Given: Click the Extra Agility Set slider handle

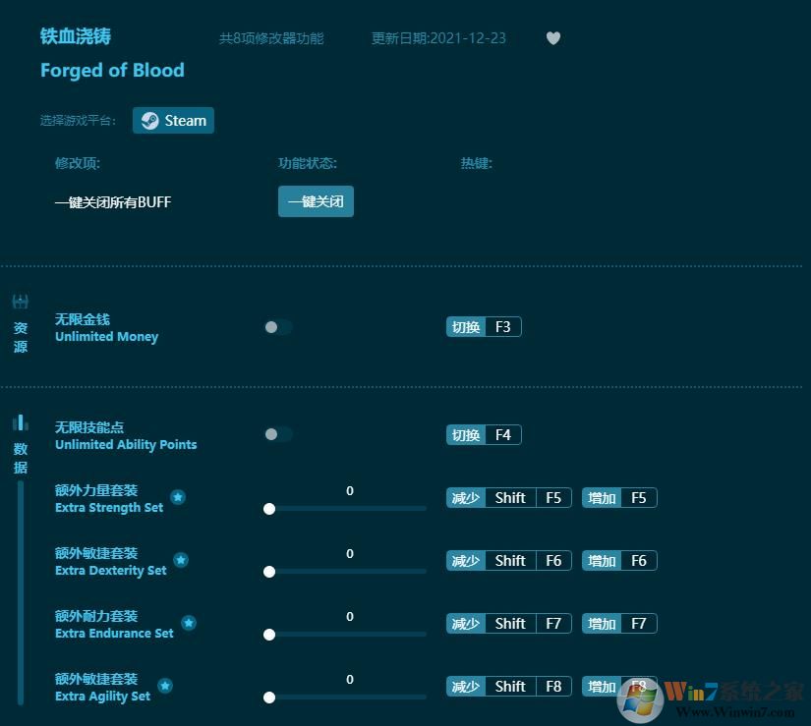Looking at the screenshot, I should tap(269, 698).
